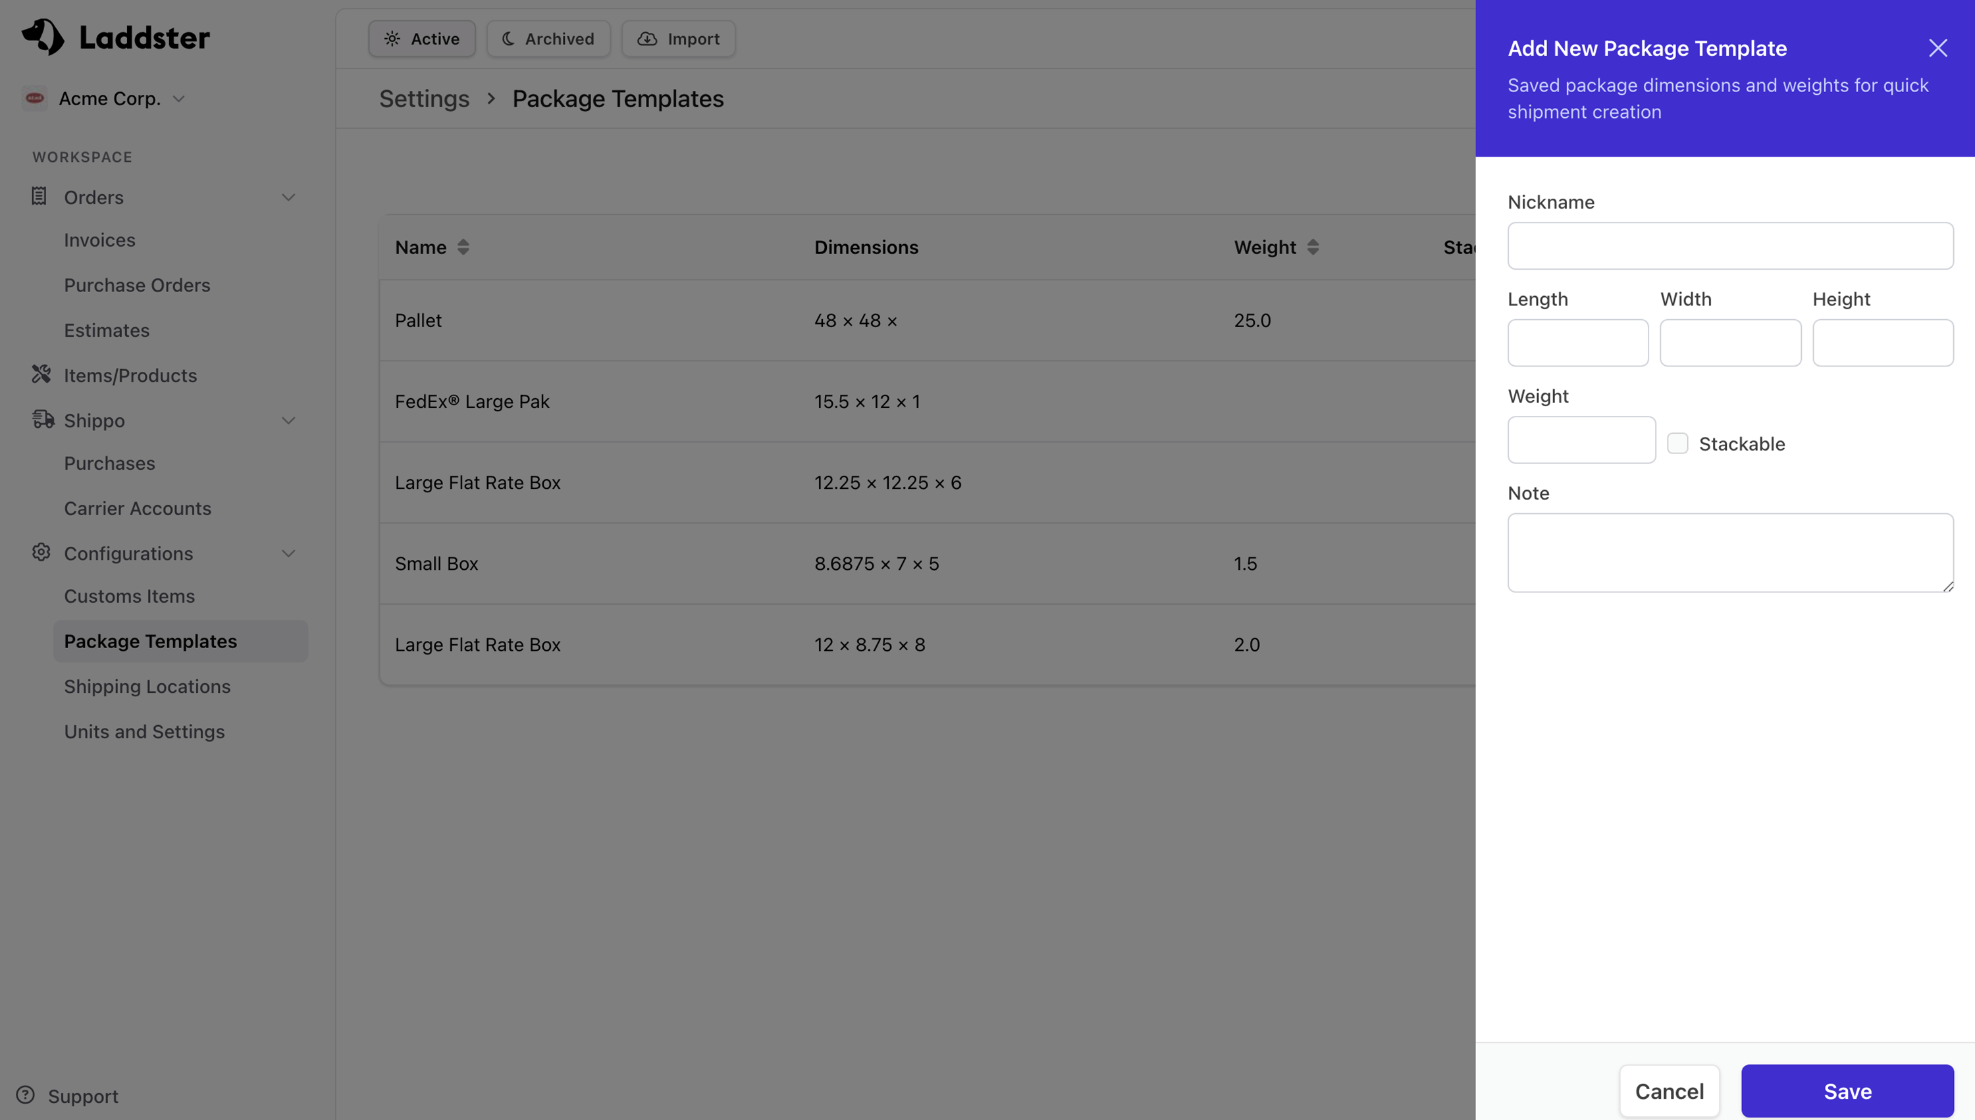This screenshot has height=1120, width=1975.
Task: Close the Add New Package Template panel
Action: click(1937, 47)
